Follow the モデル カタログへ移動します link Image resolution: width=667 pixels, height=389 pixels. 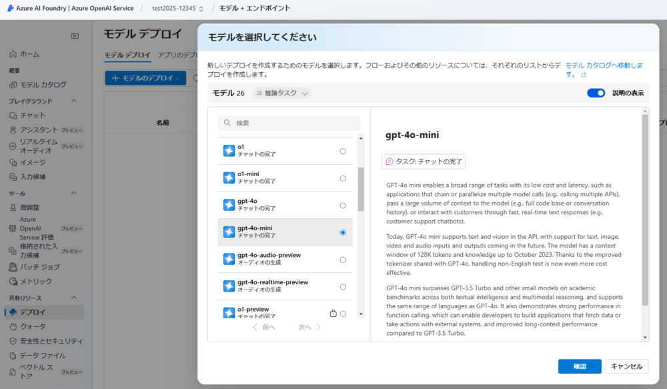(x=604, y=69)
